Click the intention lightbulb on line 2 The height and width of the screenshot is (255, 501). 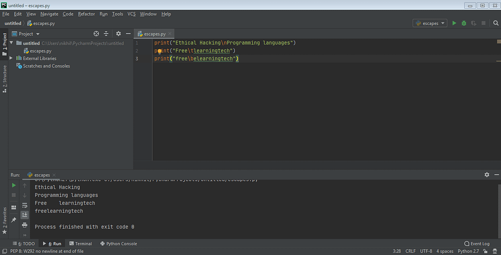tap(159, 51)
